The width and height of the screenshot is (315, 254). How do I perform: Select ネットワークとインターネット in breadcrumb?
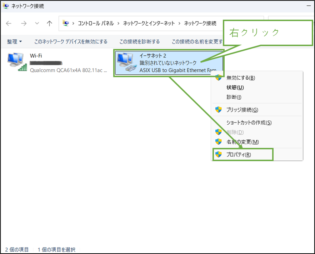click(x=149, y=24)
